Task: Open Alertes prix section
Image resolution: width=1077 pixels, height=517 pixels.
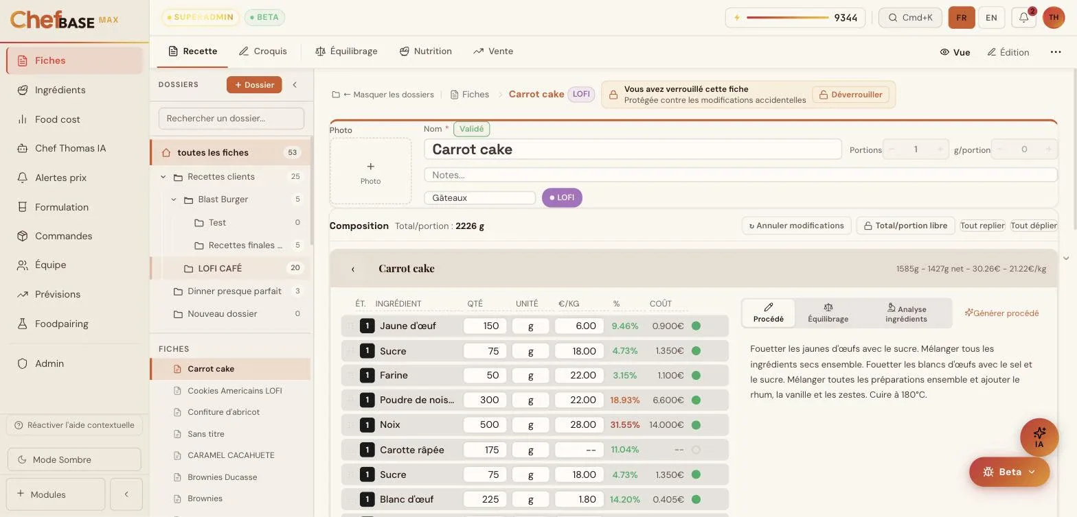Action: (x=74, y=178)
